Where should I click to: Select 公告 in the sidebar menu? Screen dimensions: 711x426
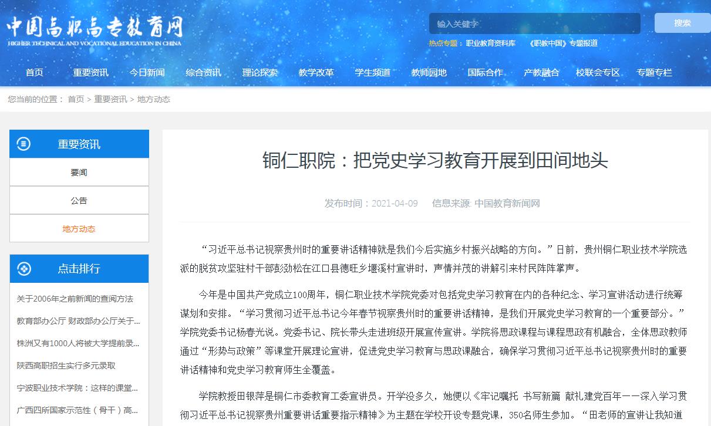point(79,200)
